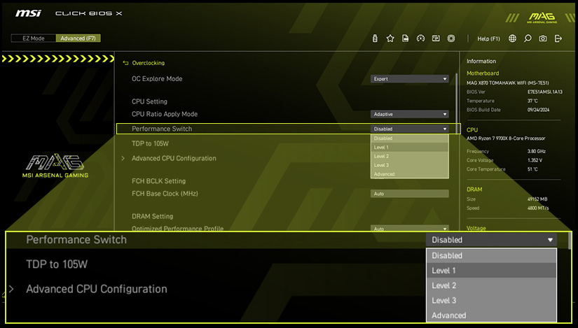Open the hardware monitor gauge icon

point(421,38)
